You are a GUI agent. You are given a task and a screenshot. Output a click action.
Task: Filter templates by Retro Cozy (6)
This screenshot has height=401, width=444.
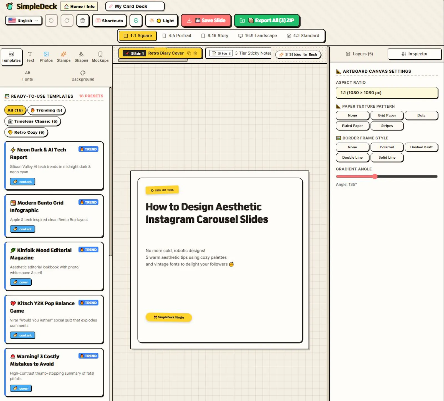pyautogui.click(x=26, y=132)
